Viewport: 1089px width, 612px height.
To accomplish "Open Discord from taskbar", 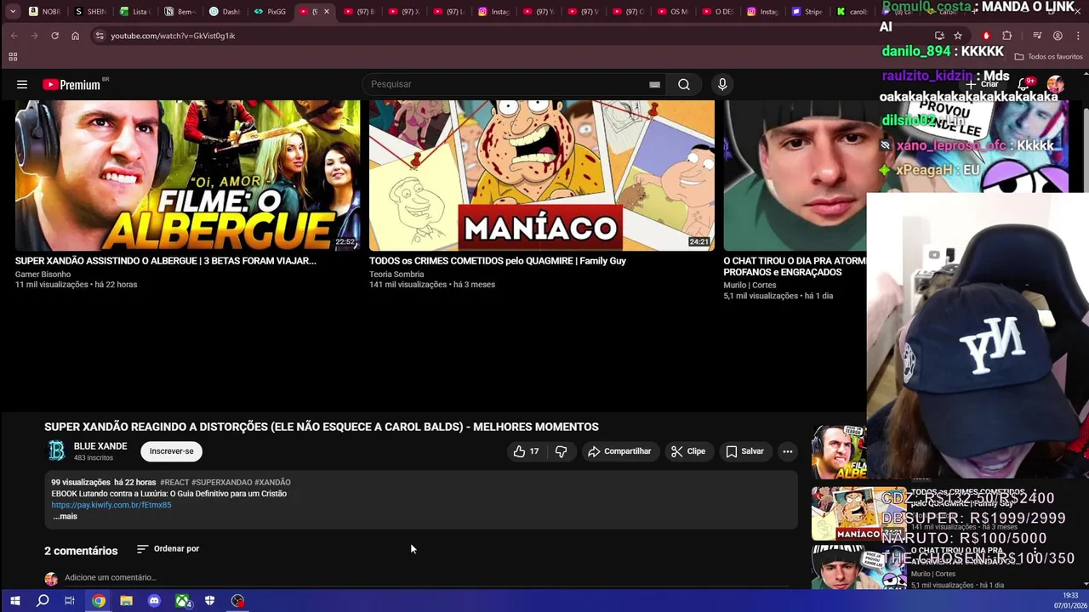I will point(154,601).
